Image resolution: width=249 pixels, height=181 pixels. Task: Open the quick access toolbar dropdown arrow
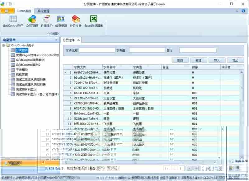click(x=14, y=4)
